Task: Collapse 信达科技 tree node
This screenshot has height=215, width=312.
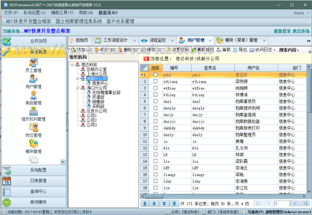Action: pyautogui.click(x=72, y=65)
